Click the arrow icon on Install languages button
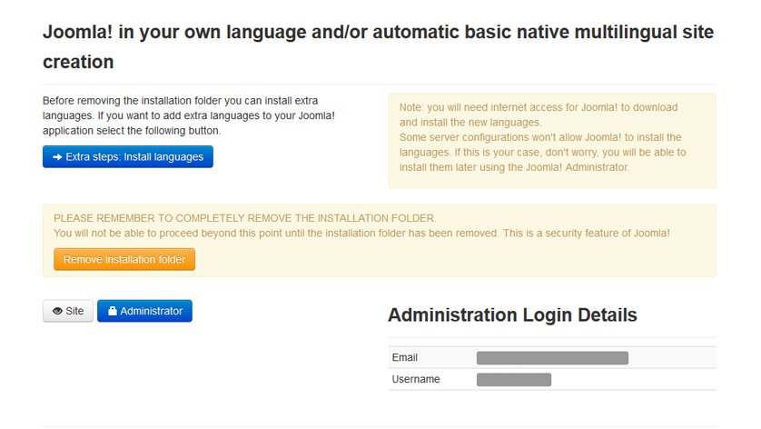The image size is (761, 429). (x=57, y=157)
